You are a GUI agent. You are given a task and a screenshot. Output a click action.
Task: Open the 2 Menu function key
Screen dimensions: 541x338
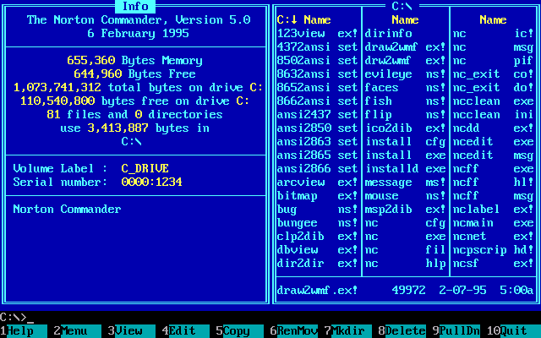point(74,331)
